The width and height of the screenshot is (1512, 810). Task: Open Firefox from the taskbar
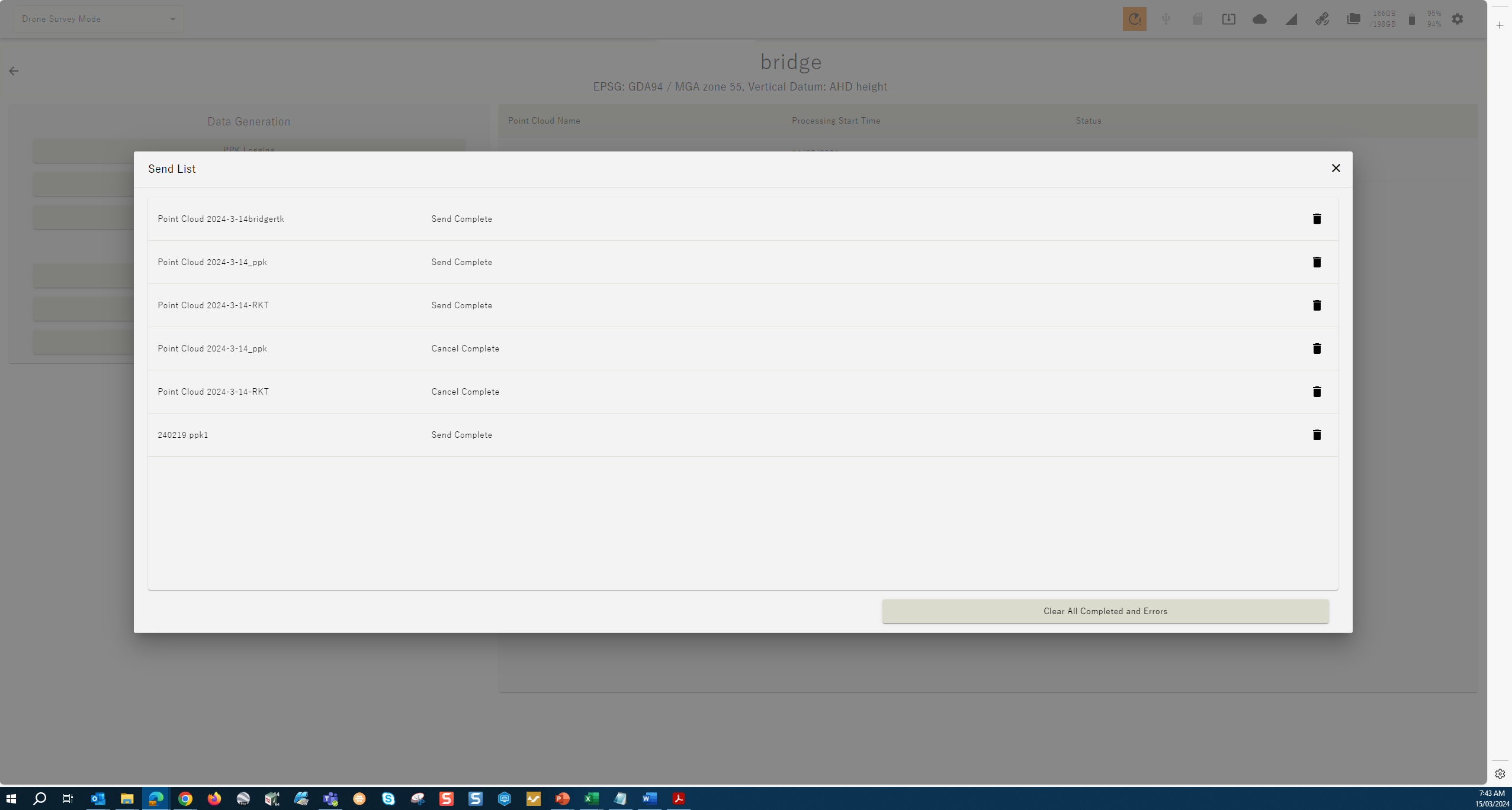point(214,799)
